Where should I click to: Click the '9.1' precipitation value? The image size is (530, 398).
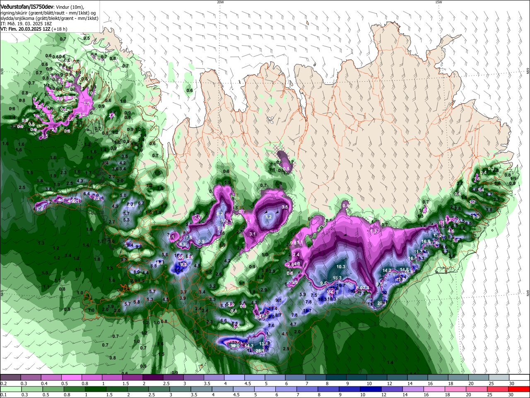[x=279, y=300]
